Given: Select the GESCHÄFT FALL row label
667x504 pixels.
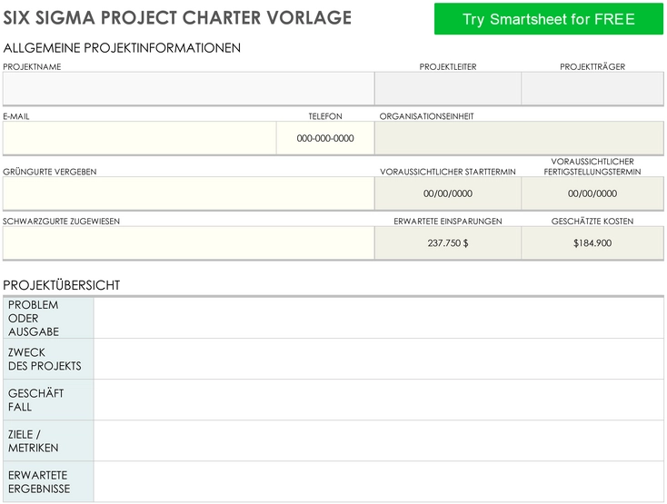Looking at the screenshot, I should tap(48, 400).
